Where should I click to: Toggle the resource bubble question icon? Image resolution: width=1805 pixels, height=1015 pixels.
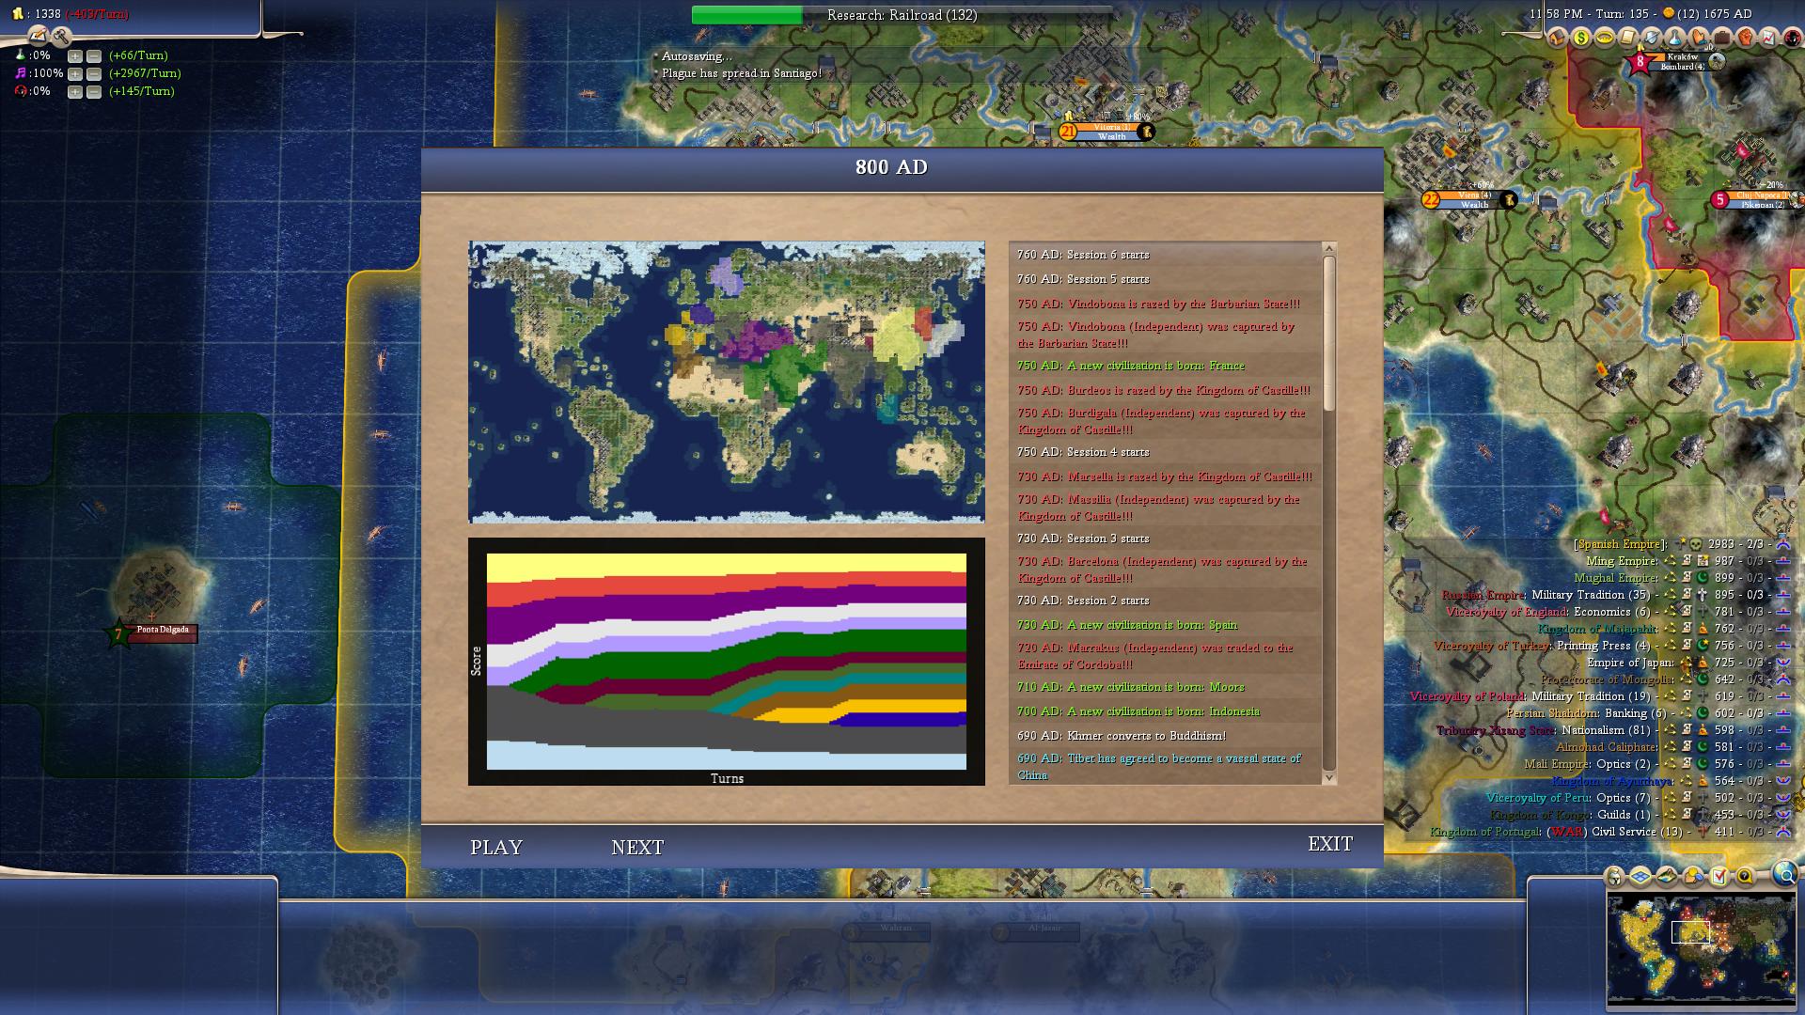[1746, 877]
